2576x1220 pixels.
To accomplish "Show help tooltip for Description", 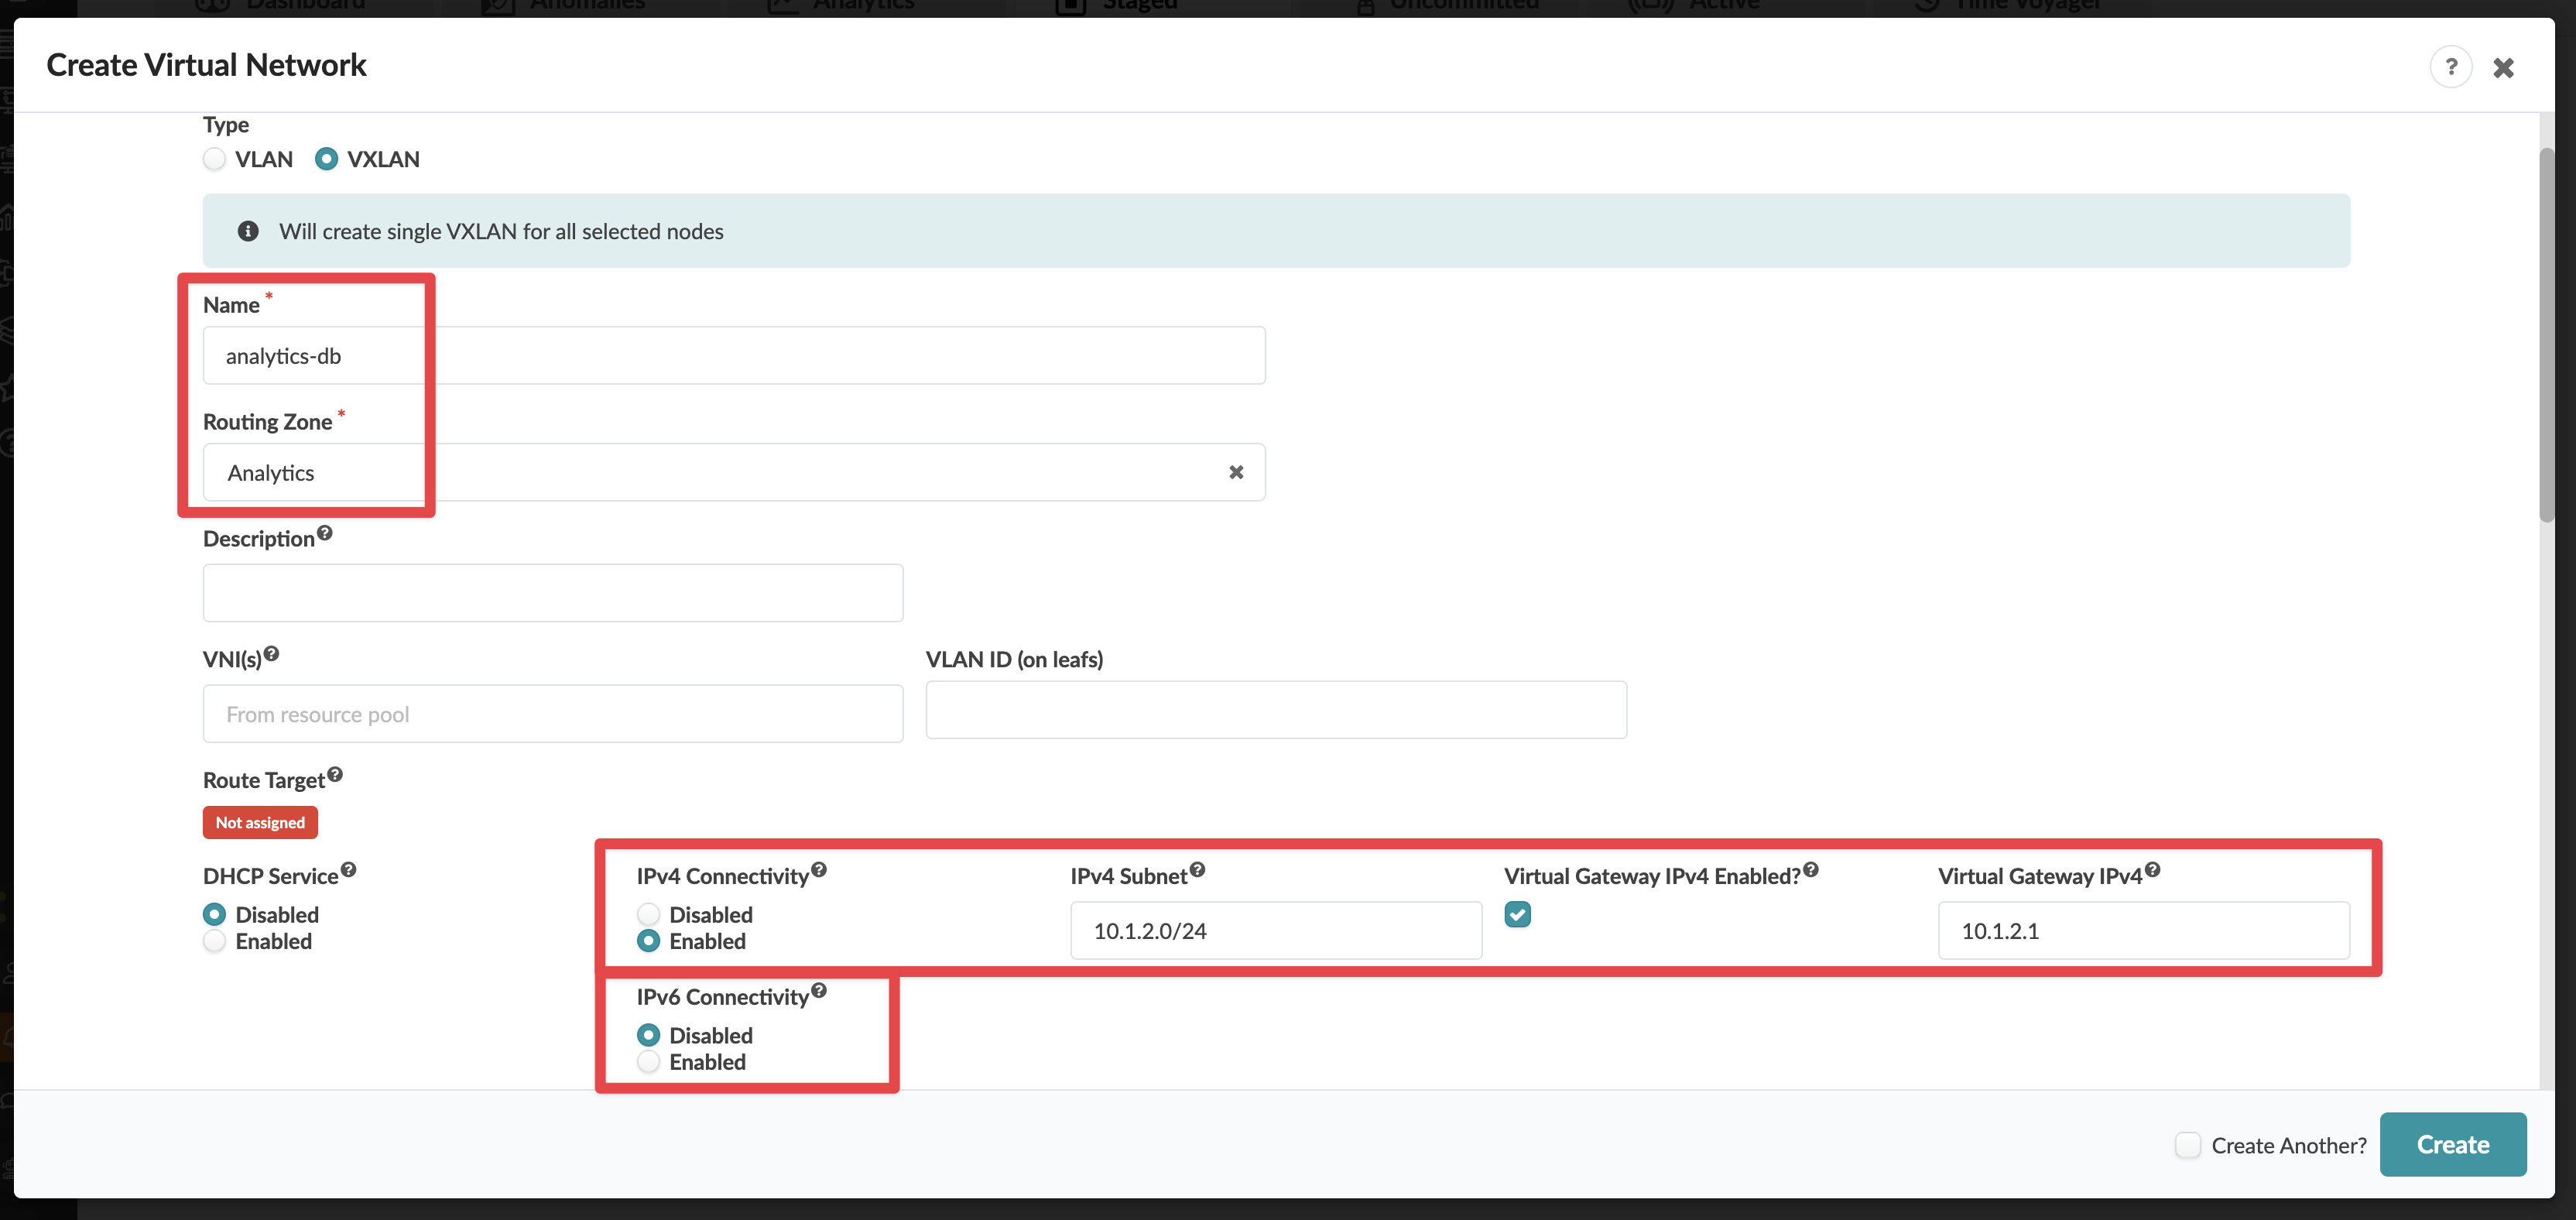I will [325, 533].
